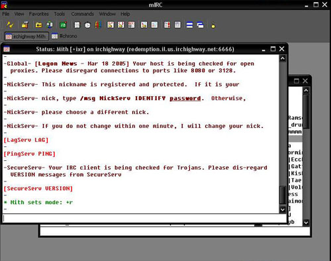Click the Status window title bar text

click(135, 49)
